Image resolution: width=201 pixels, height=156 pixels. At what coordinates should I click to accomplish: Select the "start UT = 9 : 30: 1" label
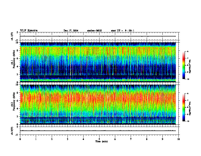123,31
